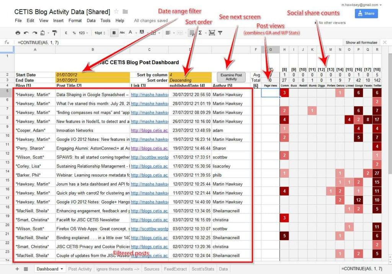Viewport: 392px width, 274px height.
Task: Expand the align dropdown arrow
Action: [x=173, y=33]
